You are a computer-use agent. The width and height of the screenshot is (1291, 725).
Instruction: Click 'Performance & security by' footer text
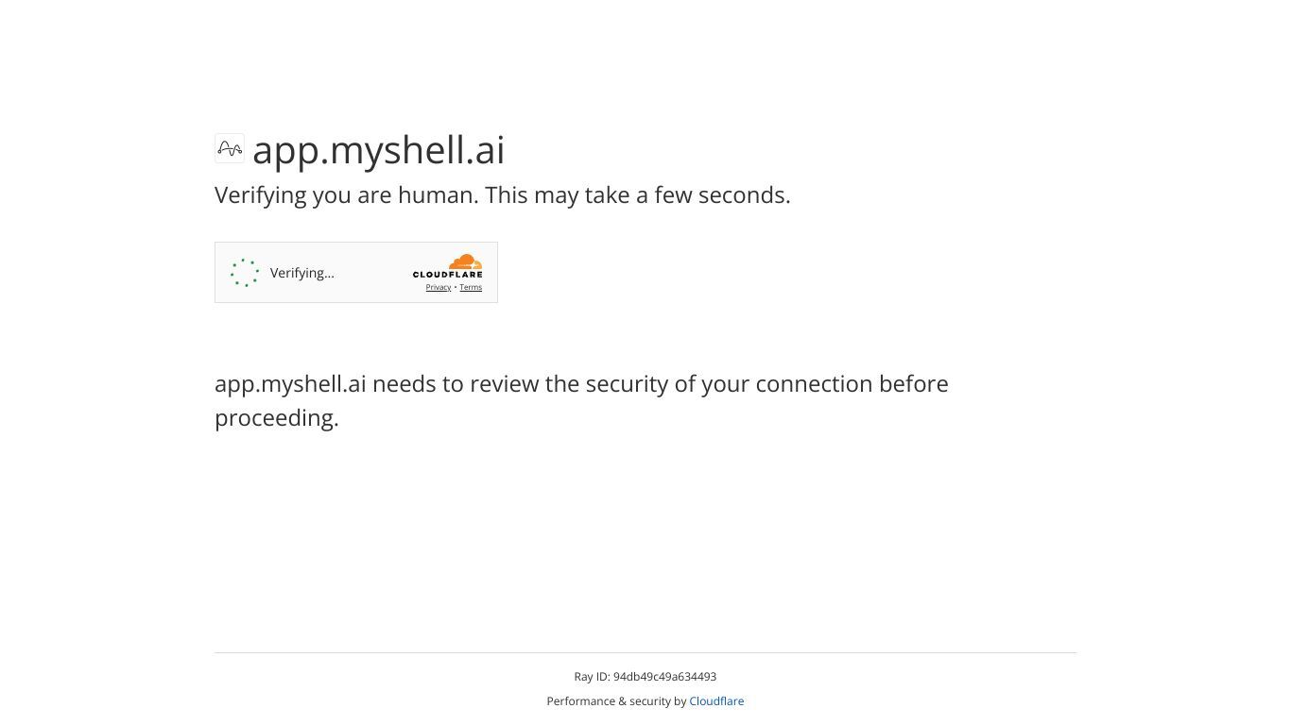616,701
